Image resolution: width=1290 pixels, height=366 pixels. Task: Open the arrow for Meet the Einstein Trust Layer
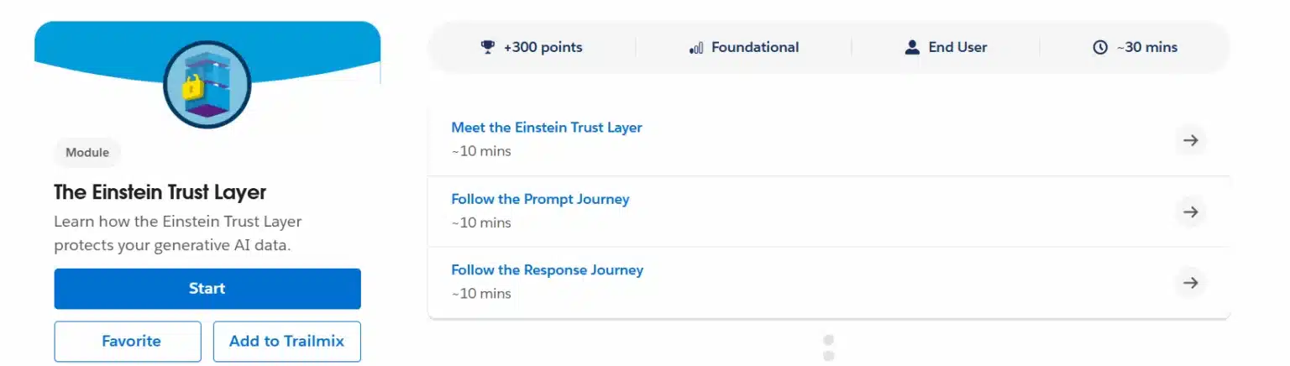1190,140
